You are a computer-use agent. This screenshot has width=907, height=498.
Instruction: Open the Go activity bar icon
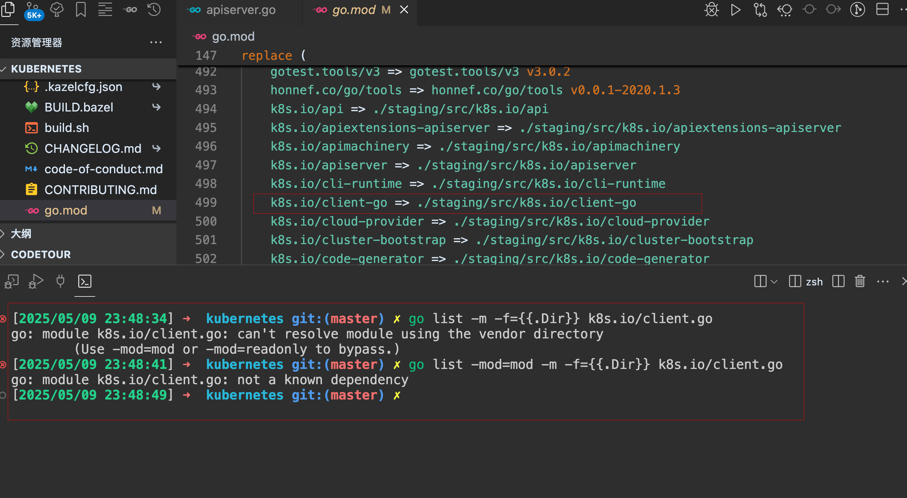coord(130,9)
